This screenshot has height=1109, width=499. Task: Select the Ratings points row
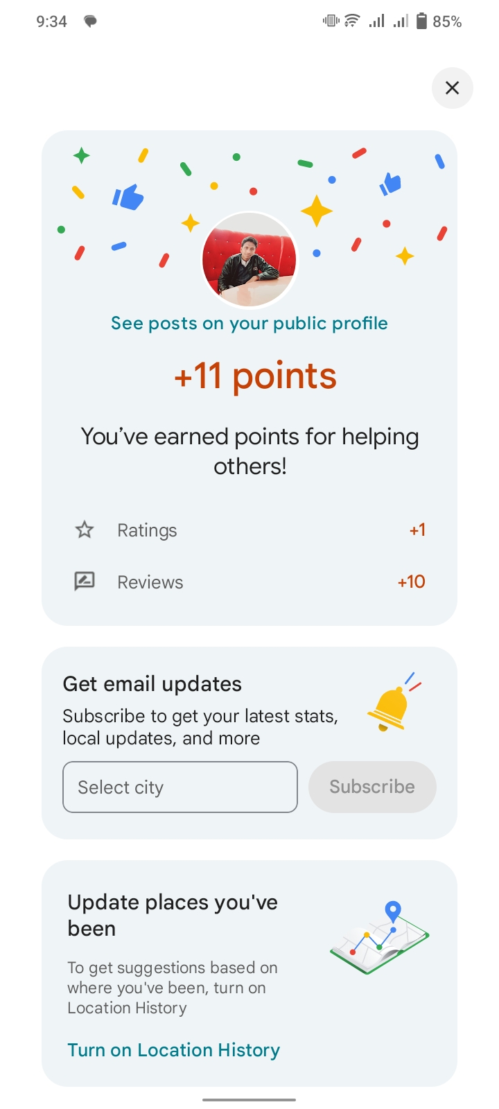coord(249,530)
